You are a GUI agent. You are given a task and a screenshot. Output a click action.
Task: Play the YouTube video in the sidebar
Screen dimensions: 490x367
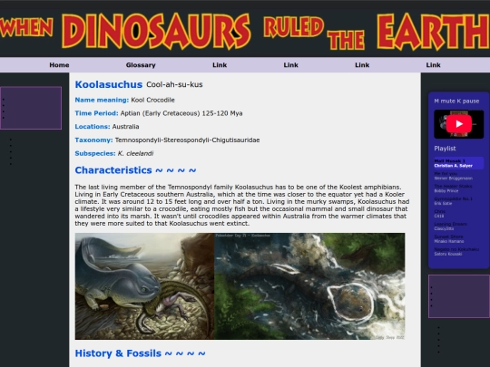tap(459, 124)
